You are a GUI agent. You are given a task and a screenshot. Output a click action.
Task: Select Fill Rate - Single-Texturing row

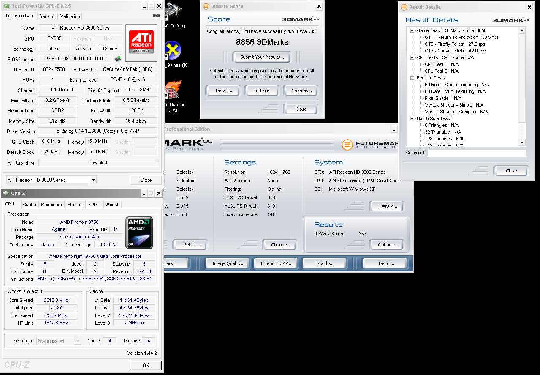click(x=457, y=85)
